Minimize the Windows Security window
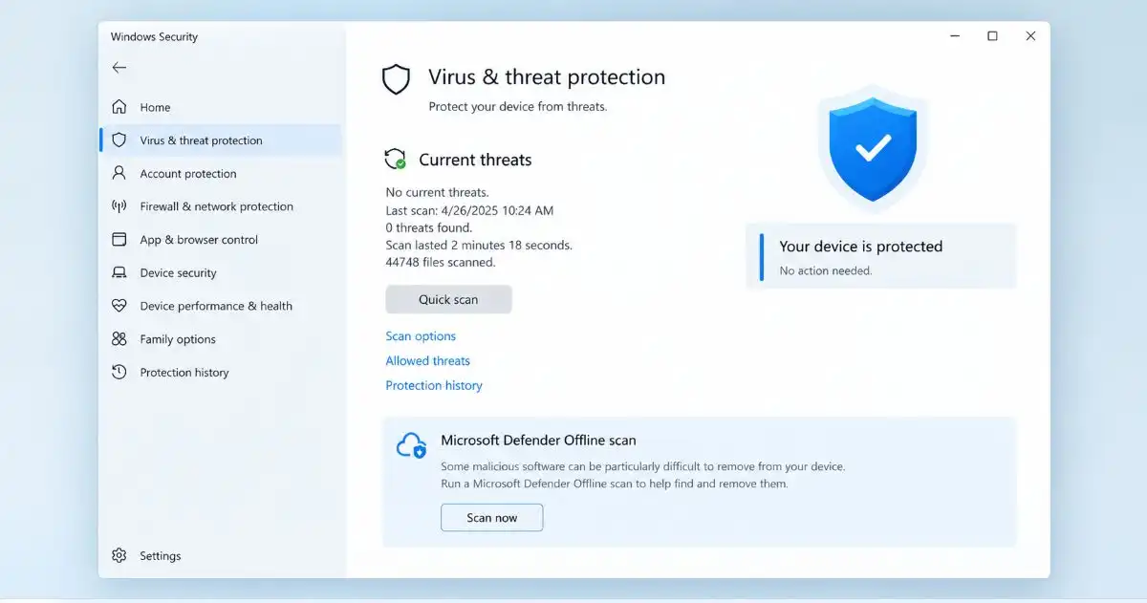1147x603 pixels. pos(955,36)
